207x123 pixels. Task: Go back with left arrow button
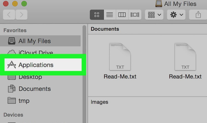tap(9, 15)
